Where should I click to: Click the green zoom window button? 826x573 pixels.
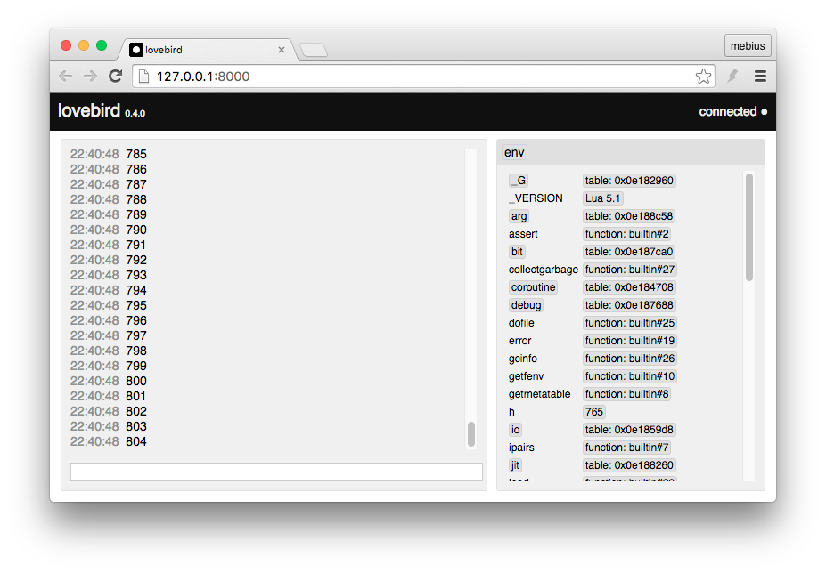(x=102, y=45)
